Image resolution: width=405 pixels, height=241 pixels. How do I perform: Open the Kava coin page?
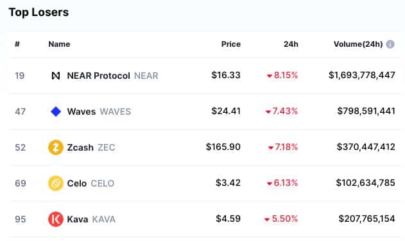point(78,219)
